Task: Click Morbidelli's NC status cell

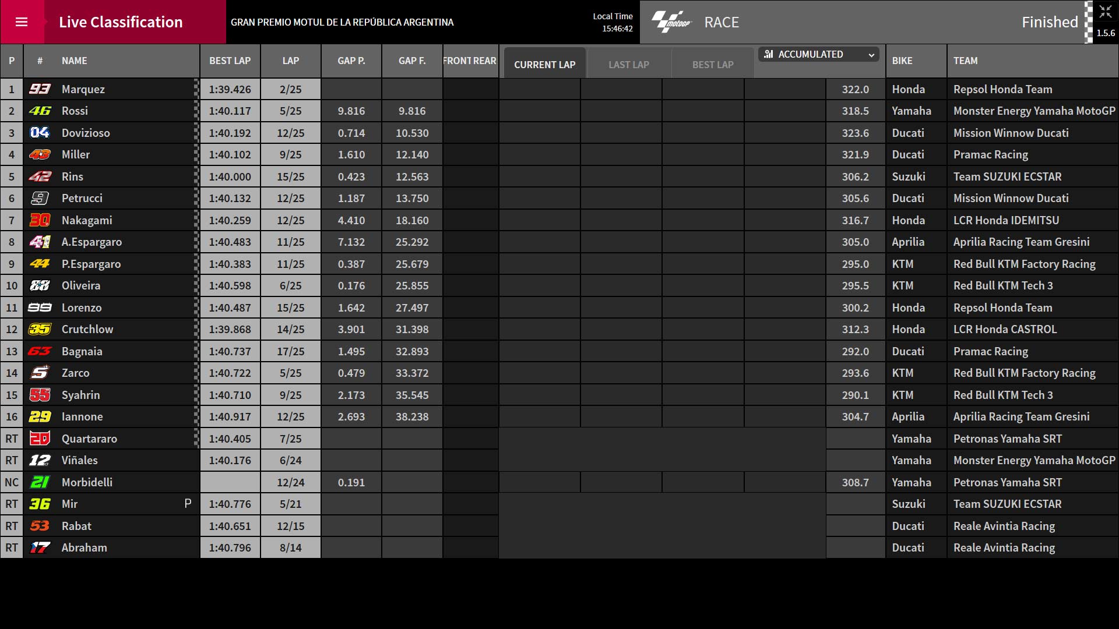Action: click(x=12, y=482)
